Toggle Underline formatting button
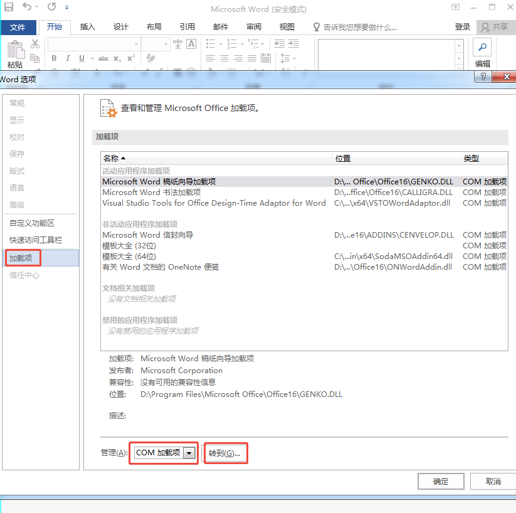Image resolution: width=516 pixels, height=513 pixels. [x=82, y=58]
